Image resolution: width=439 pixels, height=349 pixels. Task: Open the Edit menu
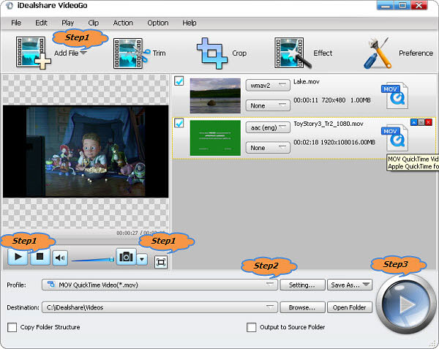click(x=41, y=23)
